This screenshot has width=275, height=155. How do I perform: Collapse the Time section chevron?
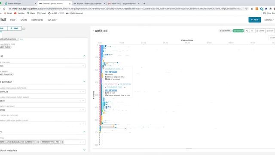coord(84,56)
